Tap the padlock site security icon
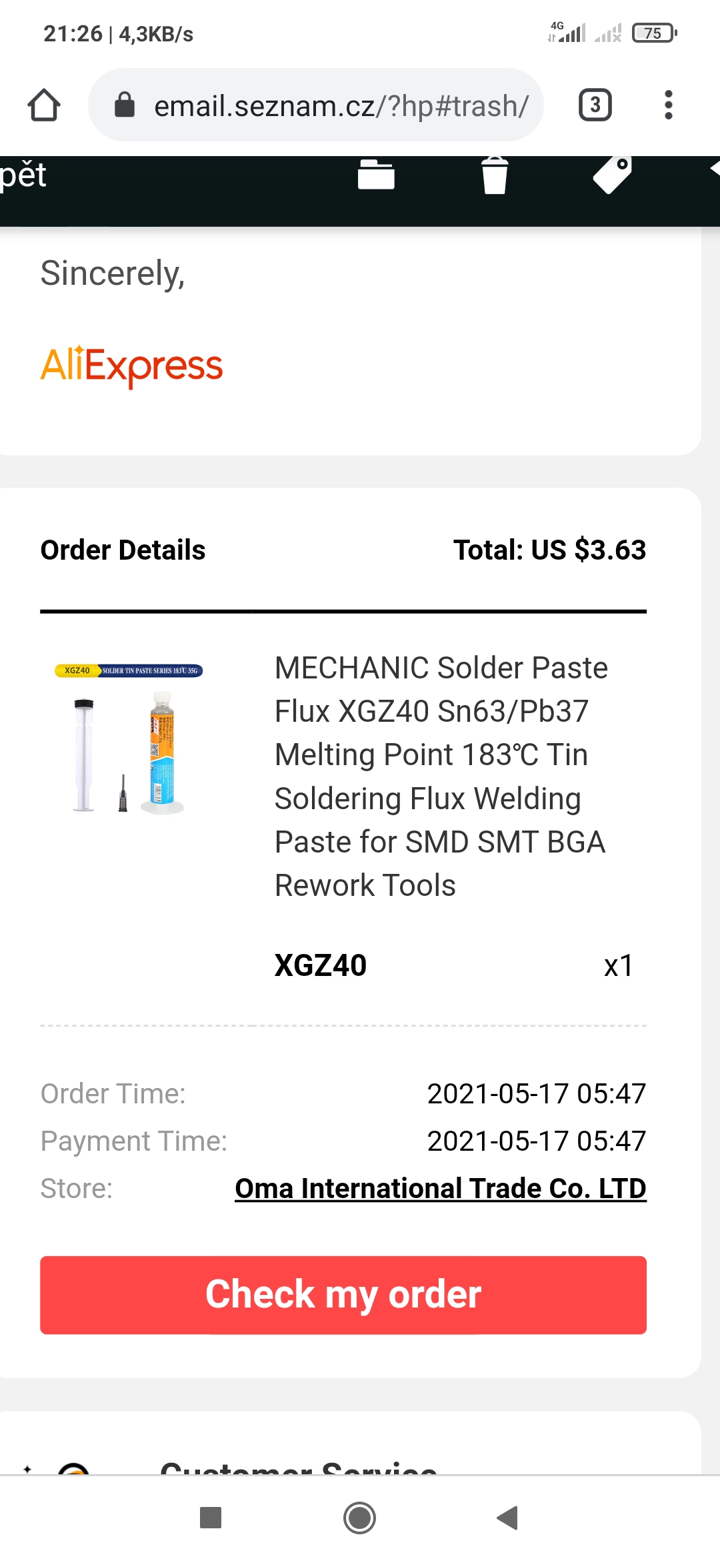This screenshot has width=720, height=1561. coord(125,105)
